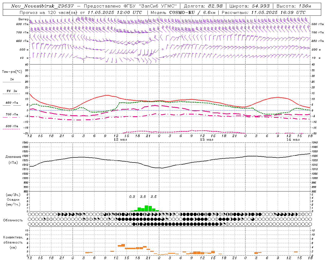Click the tallest green precipitation bar

(147, 208)
